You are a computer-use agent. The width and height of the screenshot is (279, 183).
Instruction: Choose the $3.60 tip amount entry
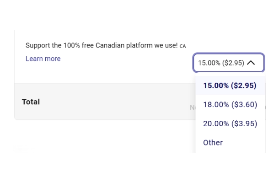[230, 105]
